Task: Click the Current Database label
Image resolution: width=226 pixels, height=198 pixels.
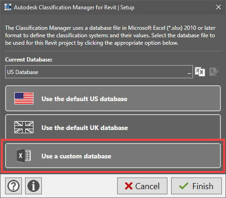Action: point(29,60)
